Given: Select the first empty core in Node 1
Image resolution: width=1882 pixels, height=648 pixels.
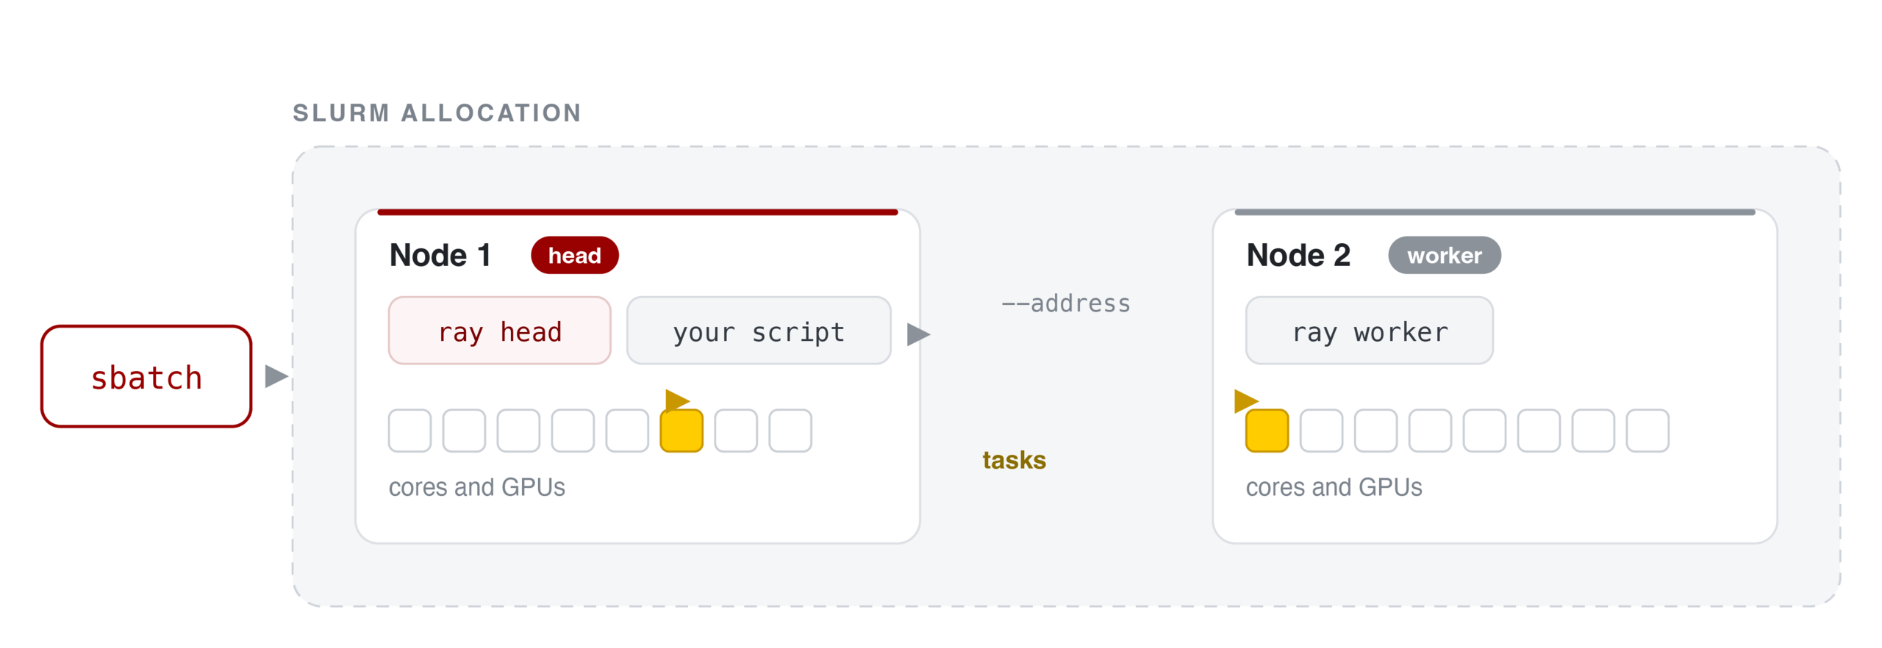Looking at the screenshot, I should pyautogui.click(x=409, y=431).
